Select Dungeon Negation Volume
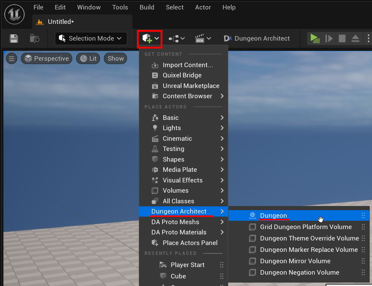The image size is (372, 286). 299,272
